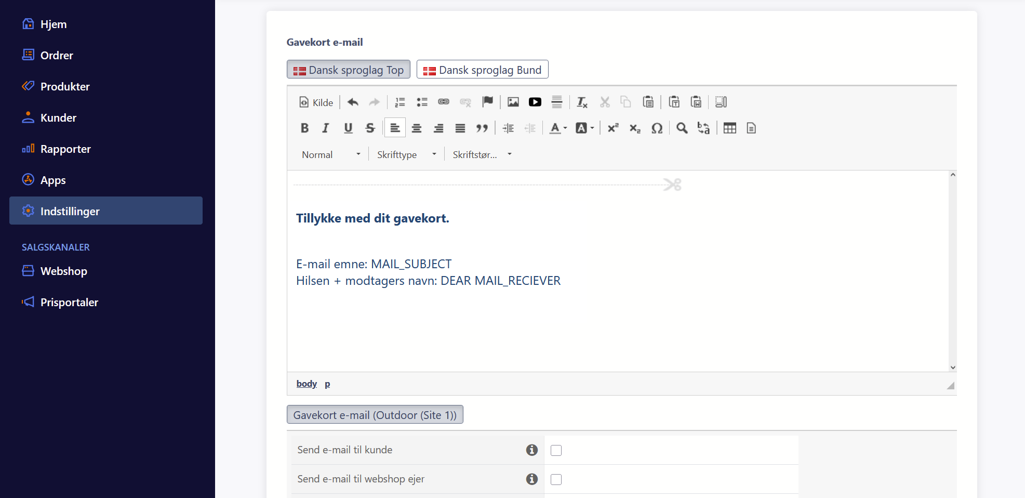The image size is (1025, 498).
Task: Click the anchor flag icon
Action: (x=487, y=102)
